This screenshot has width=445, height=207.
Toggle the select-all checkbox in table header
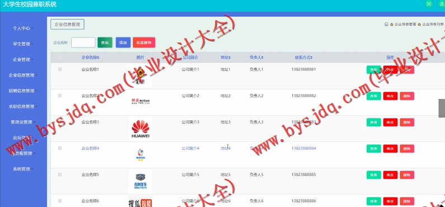coord(60,58)
